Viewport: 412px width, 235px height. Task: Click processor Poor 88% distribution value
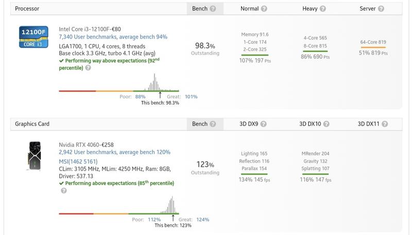(x=140, y=96)
